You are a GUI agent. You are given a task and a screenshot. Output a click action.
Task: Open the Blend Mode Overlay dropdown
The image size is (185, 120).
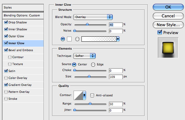93,17
